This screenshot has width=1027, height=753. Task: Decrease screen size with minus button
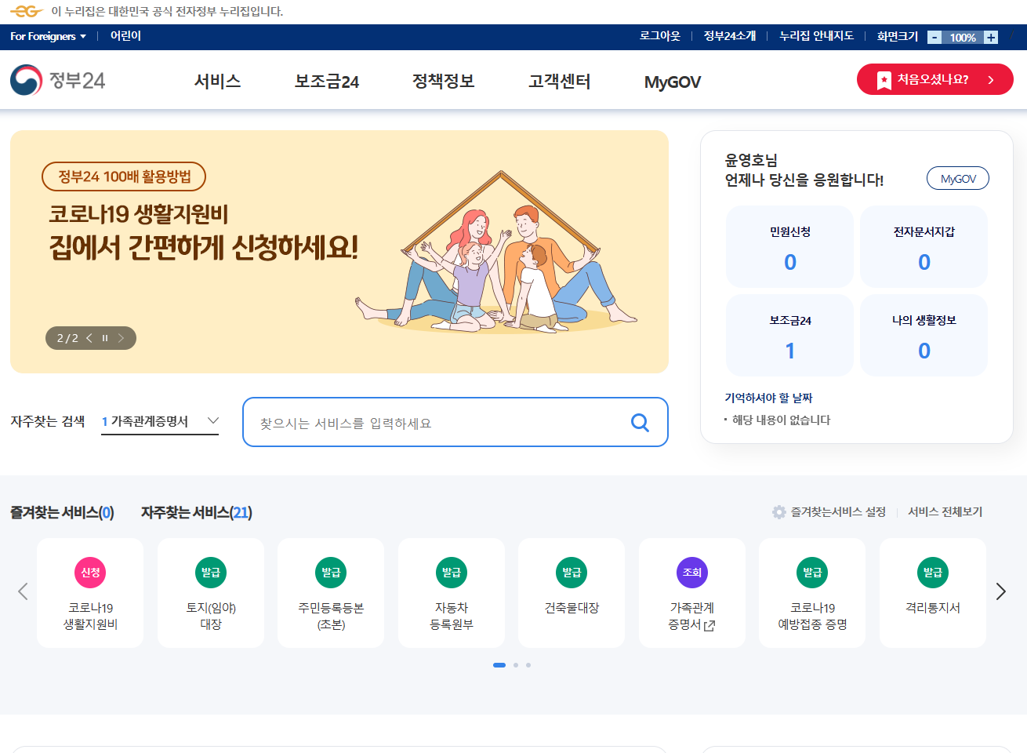pos(934,37)
